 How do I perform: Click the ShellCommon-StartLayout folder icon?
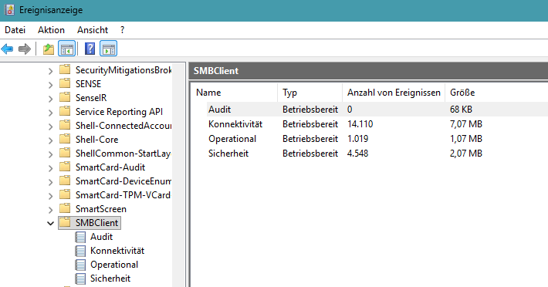[x=65, y=153]
